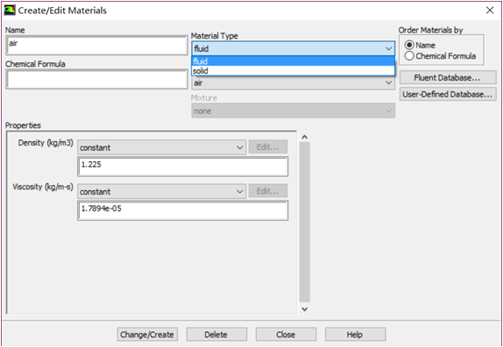Click the Edit button beside Viscosity
This screenshot has width=503, height=347.
[x=267, y=191]
